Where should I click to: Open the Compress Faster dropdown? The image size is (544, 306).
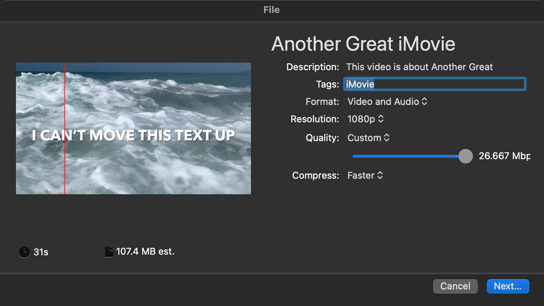pyautogui.click(x=365, y=175)
